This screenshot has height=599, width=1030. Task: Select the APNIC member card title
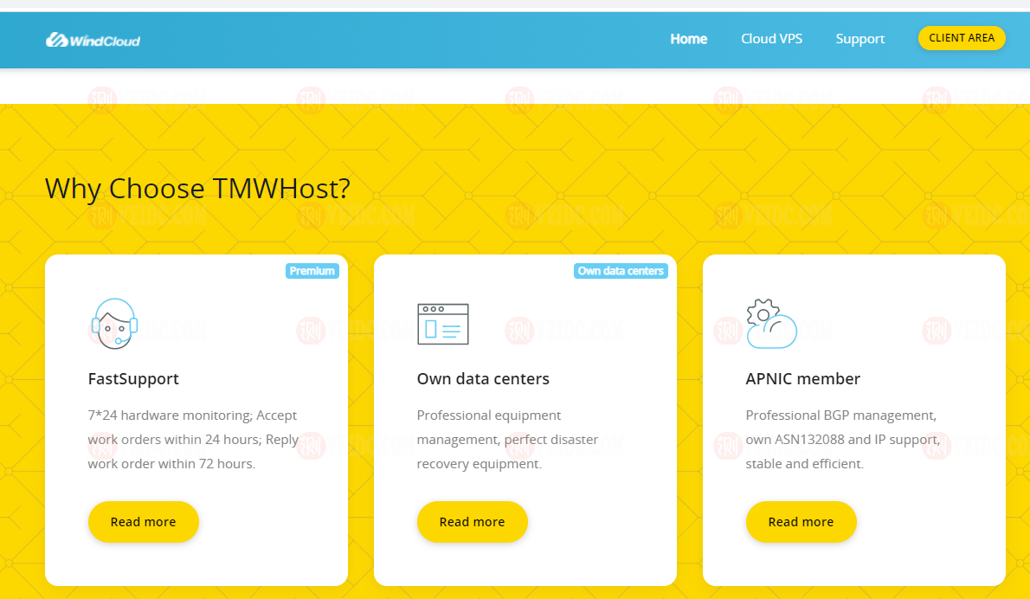click(x=802, y=379)
